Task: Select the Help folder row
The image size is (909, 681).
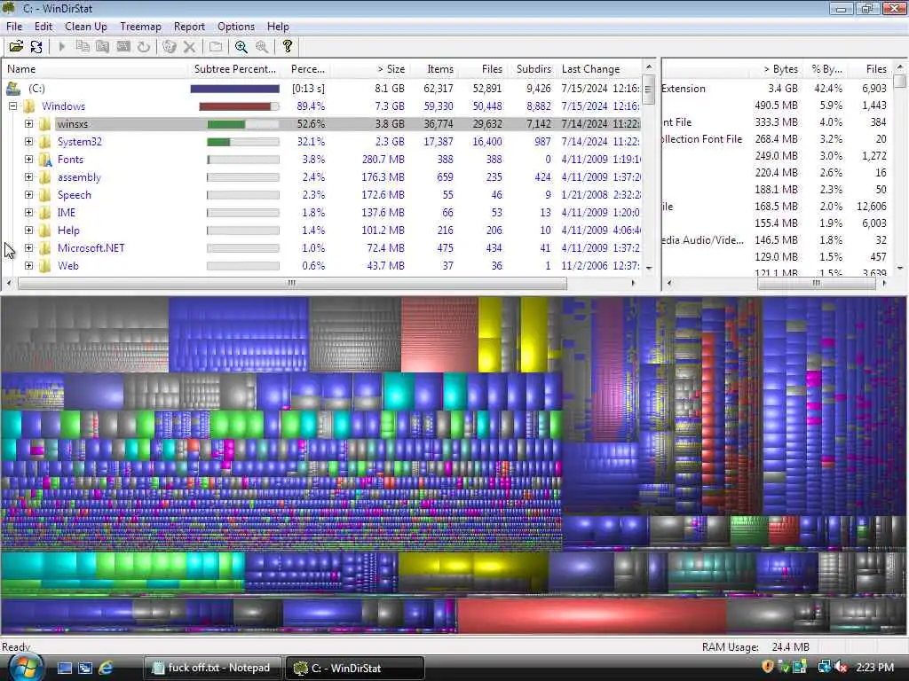Action: (321, 231)
